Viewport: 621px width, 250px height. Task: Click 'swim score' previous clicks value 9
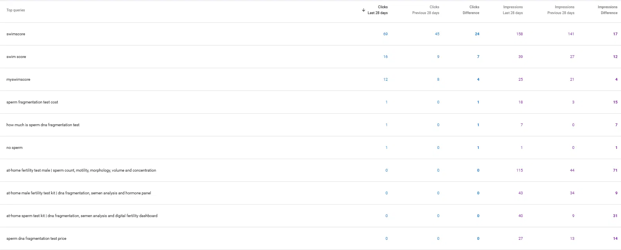coord(438,57)
